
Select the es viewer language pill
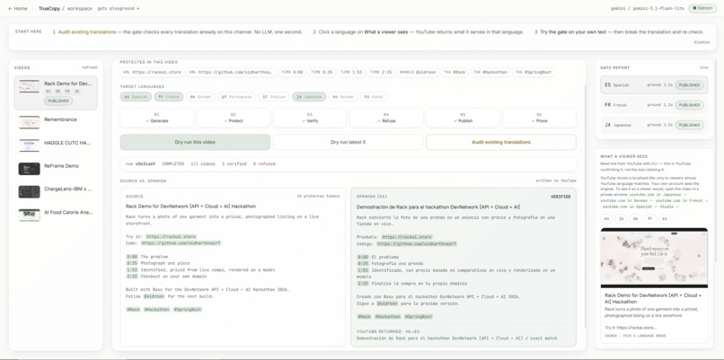(x=664, y=219)
